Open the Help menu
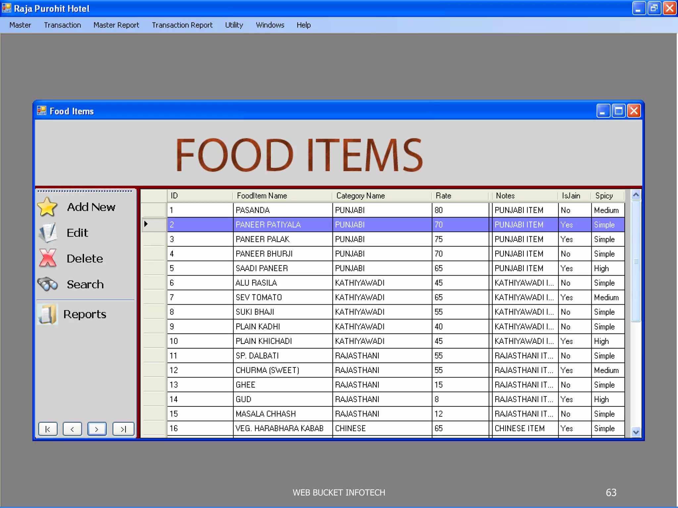Image resolution: width=678 pixels, height=508 pixels. (304, 25)
